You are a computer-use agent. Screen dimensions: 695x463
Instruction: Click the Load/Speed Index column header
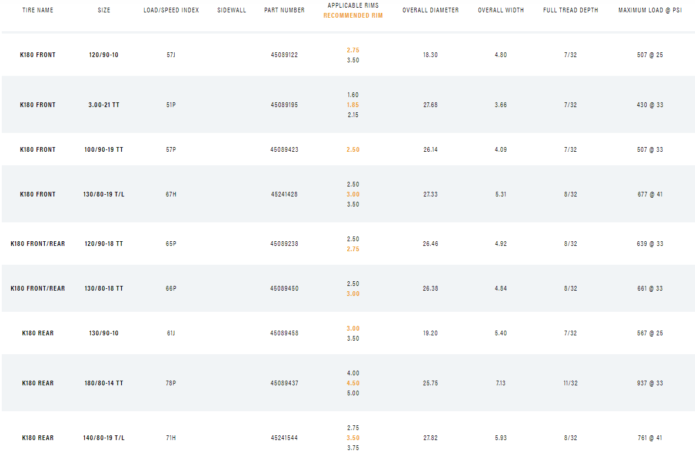[x=171, y=11]
